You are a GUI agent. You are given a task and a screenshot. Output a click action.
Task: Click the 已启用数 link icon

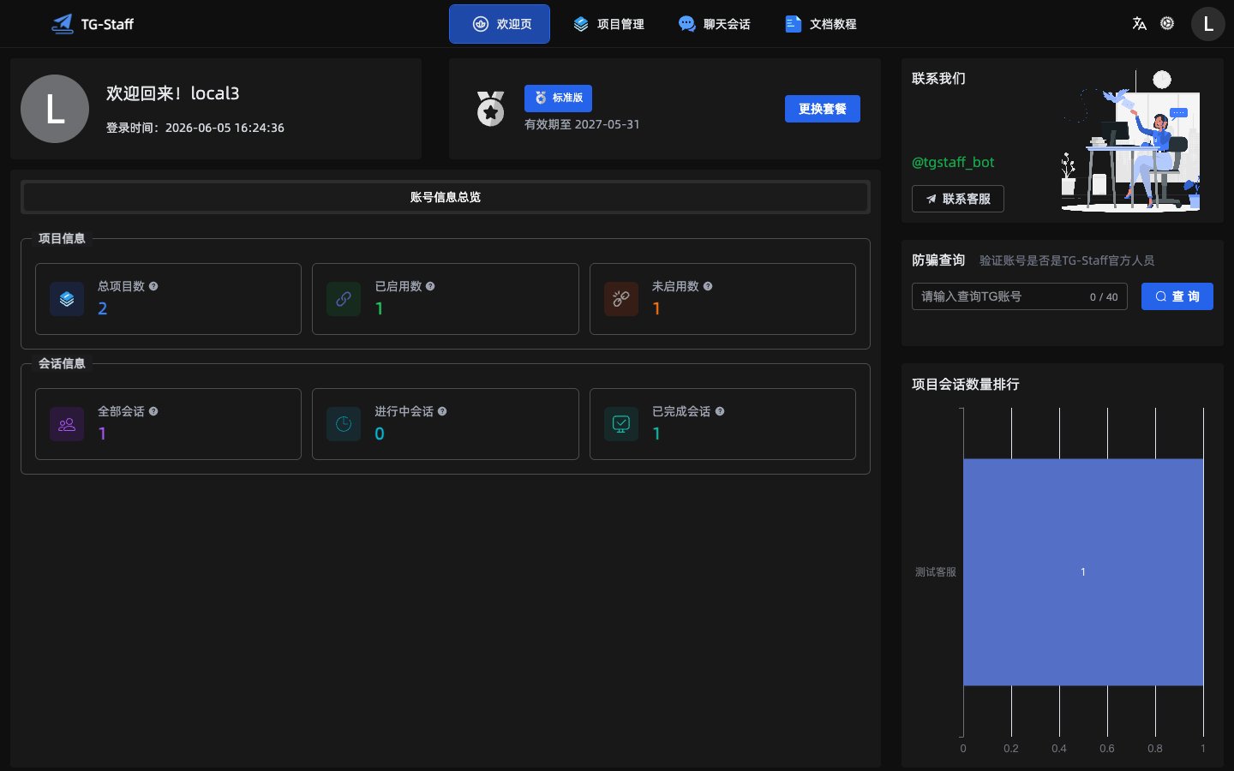(x=344, y=299)
